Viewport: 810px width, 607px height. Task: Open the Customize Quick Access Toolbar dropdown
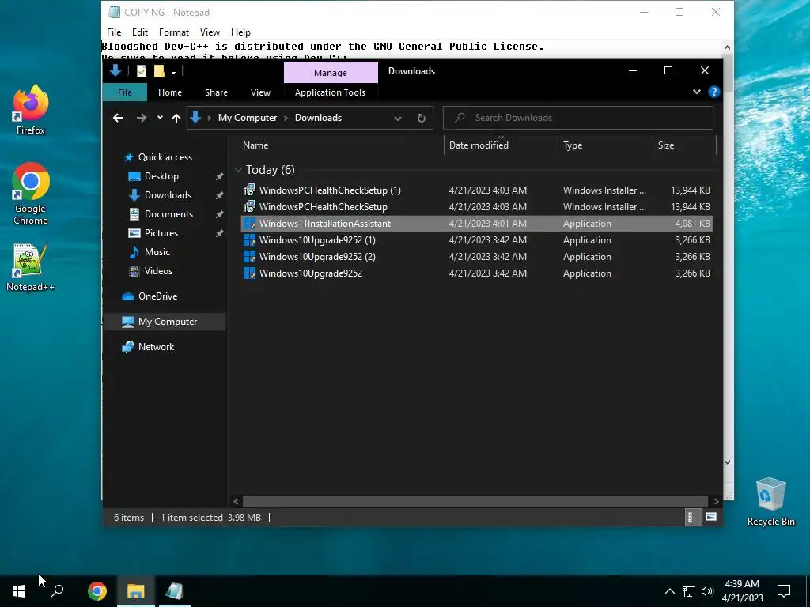pyautogui.click(x=173, y=72)
